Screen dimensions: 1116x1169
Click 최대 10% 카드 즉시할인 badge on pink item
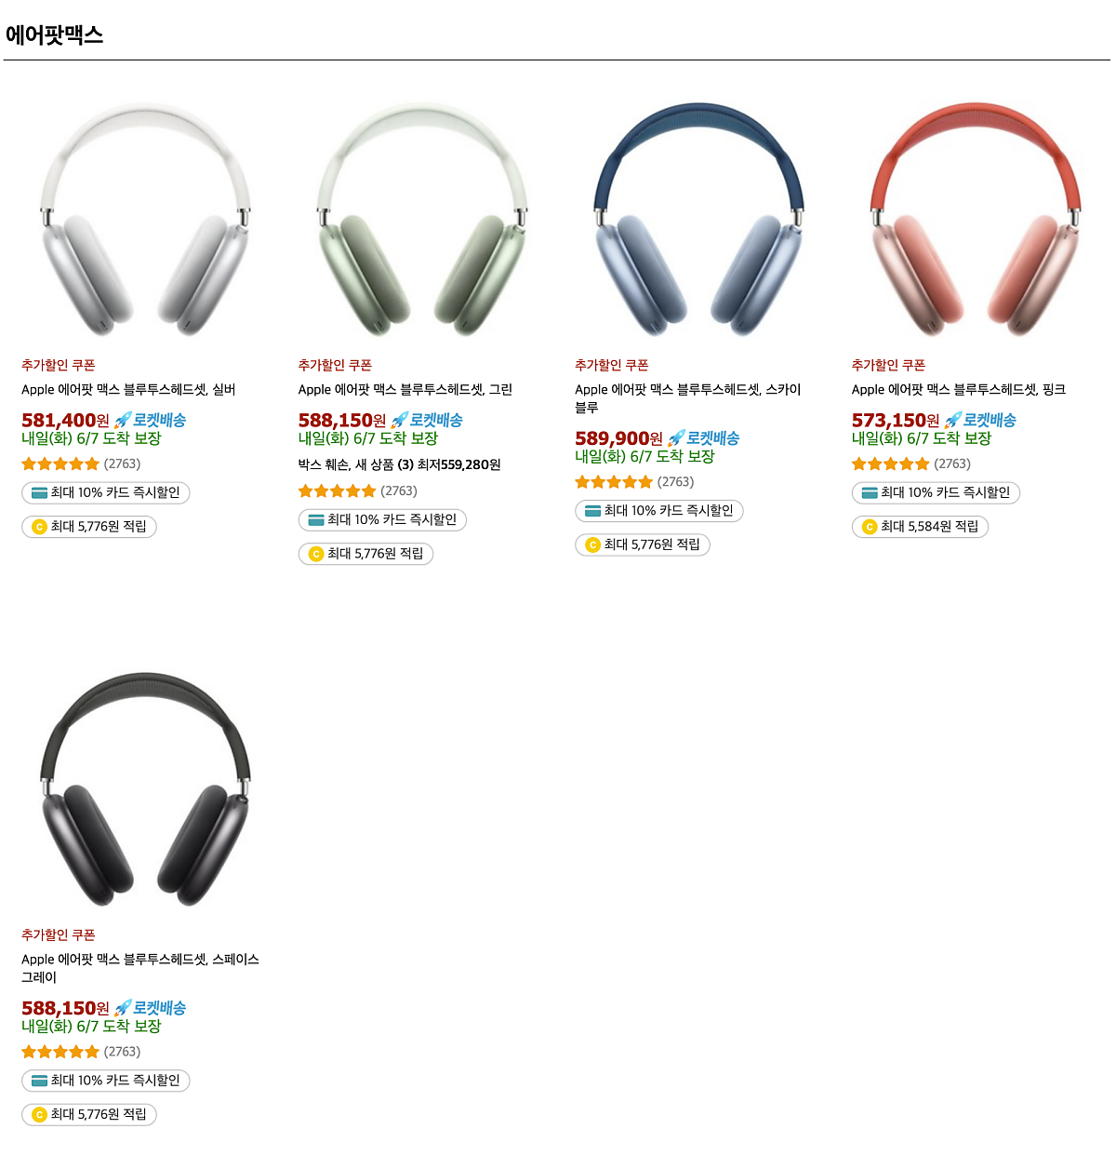coord(936,492)
